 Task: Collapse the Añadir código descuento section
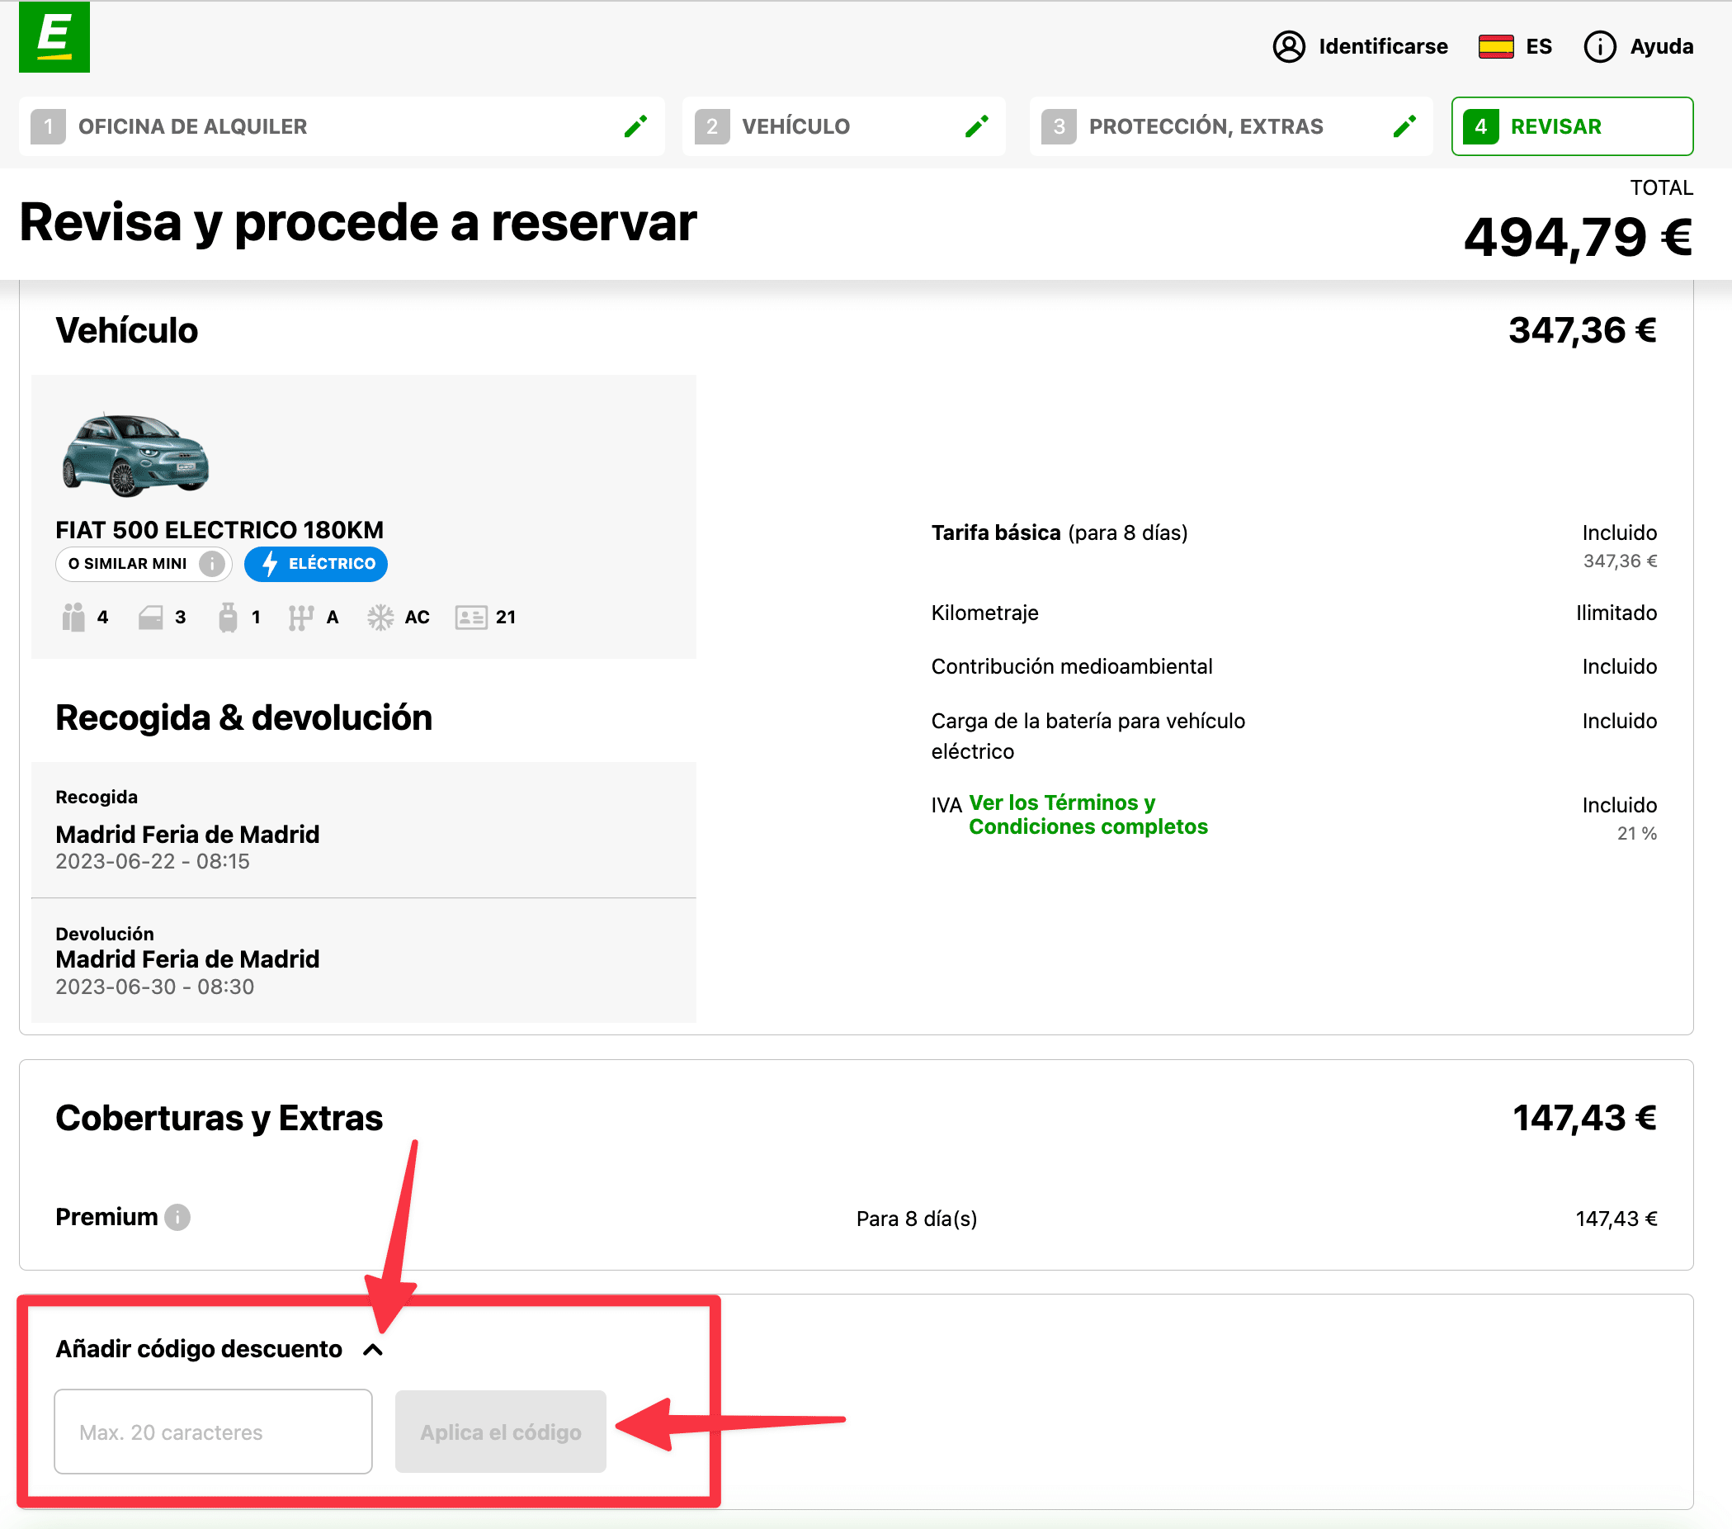click(374, 1348)
